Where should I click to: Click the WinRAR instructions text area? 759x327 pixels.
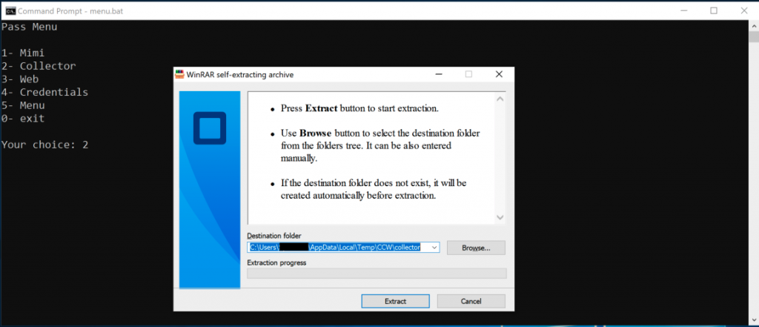coord(371,156)
